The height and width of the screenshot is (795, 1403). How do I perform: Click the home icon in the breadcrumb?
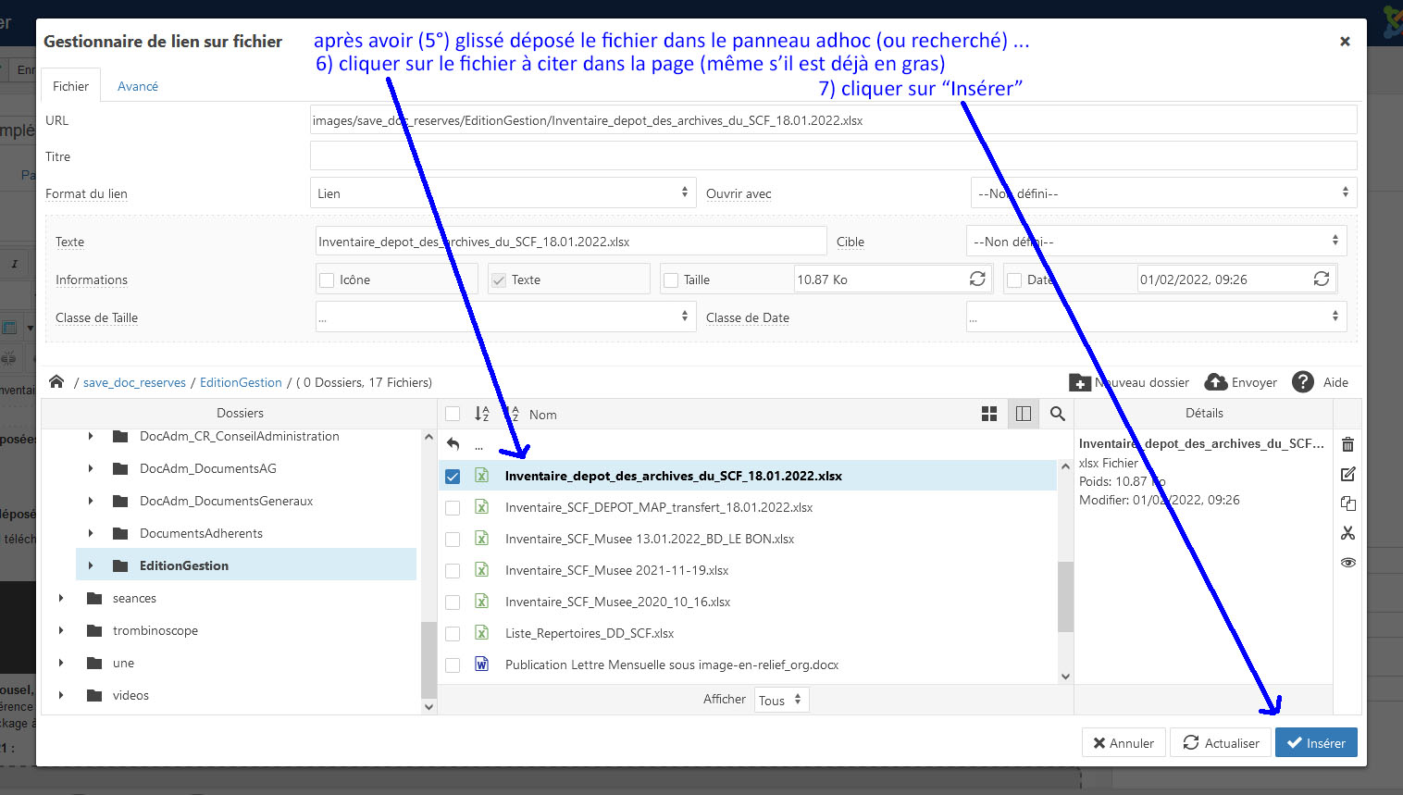[x=56, y=382]
